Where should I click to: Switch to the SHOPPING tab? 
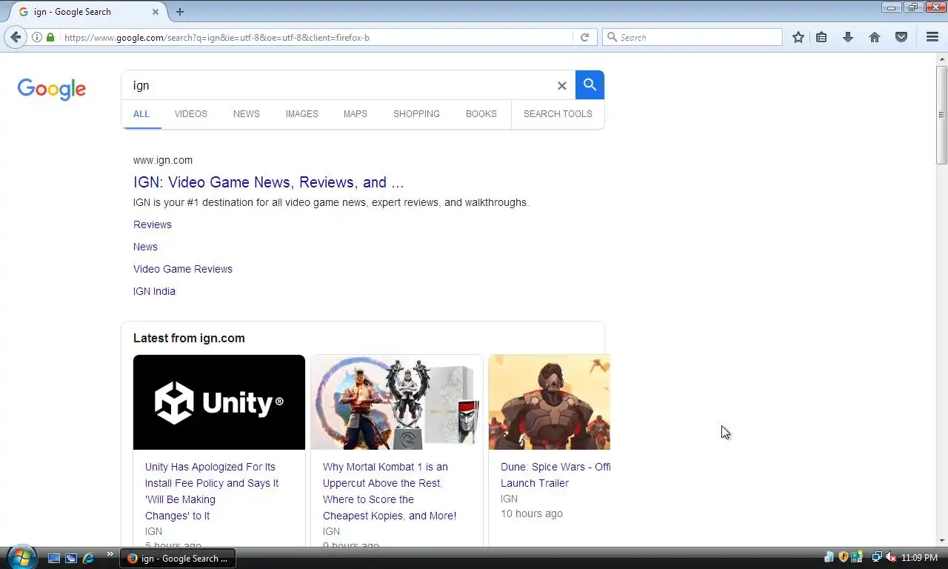[x=416, y=114]
